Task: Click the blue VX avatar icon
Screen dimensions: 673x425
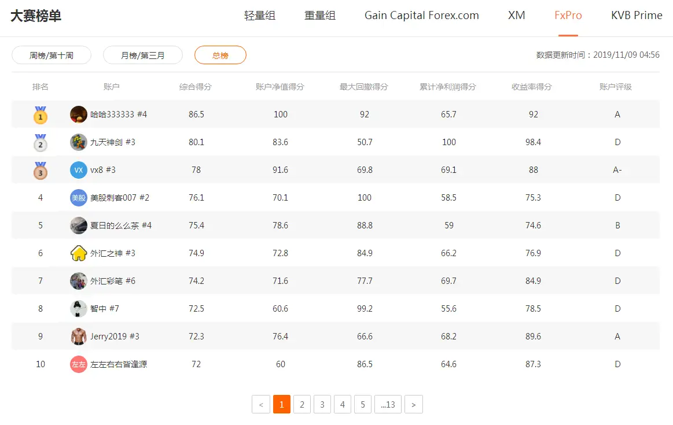Action: (x=79, y=170)
